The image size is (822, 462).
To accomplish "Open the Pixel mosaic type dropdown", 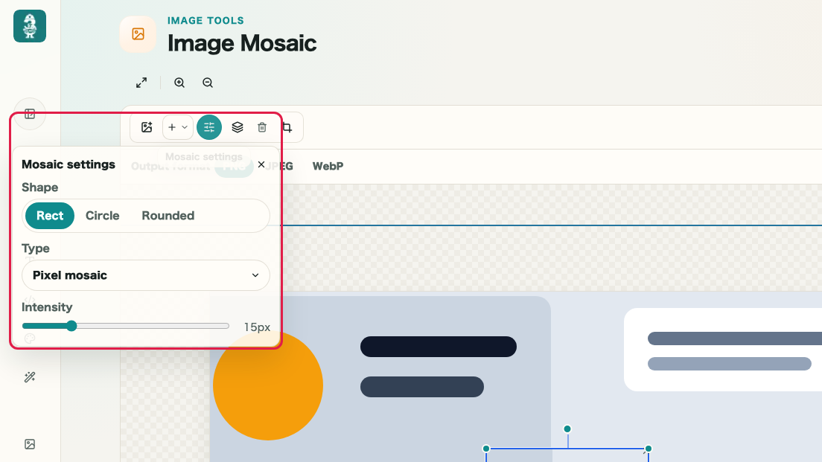I will click(x=146, y=275).
